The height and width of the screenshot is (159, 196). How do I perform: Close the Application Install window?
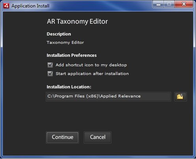tap(184, 5)
